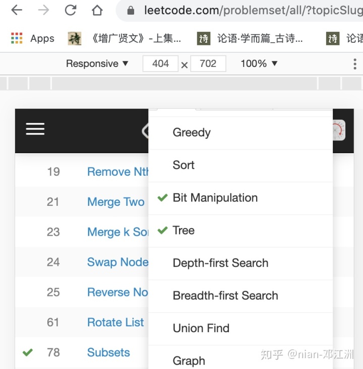Go to browser home page icon

click(97, 10)
